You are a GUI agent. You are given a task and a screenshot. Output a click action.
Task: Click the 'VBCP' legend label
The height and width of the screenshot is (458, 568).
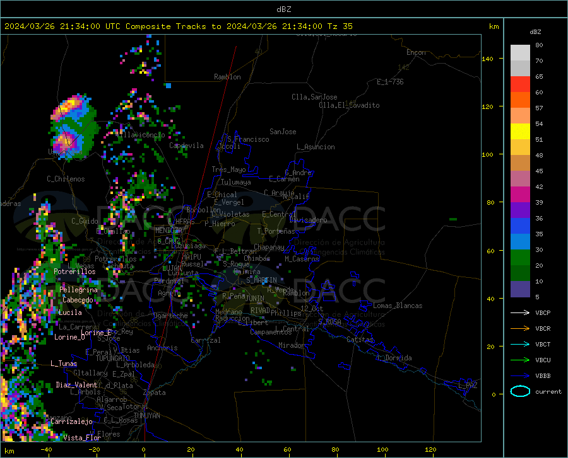point(543,312)
